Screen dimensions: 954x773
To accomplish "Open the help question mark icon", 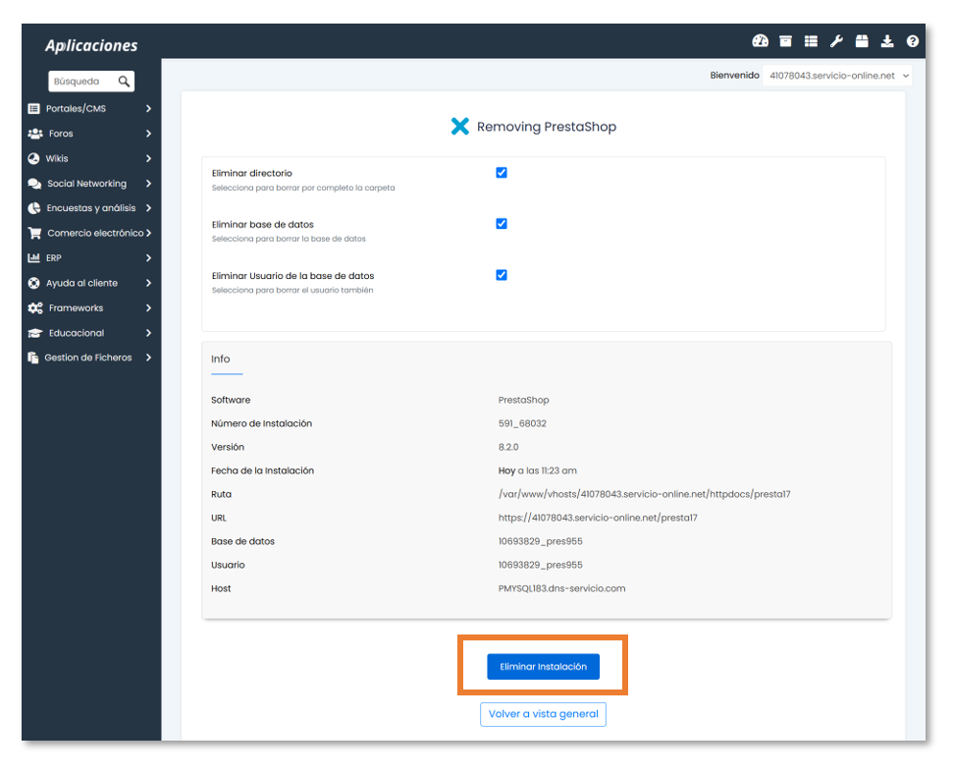I will (912, 41).
